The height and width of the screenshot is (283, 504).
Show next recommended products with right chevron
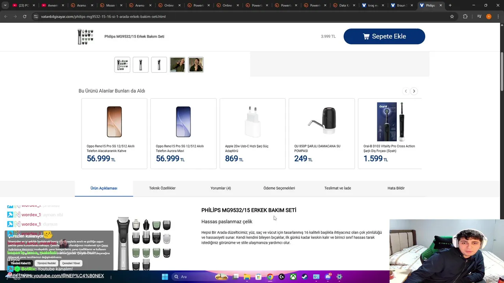[414, 91]
